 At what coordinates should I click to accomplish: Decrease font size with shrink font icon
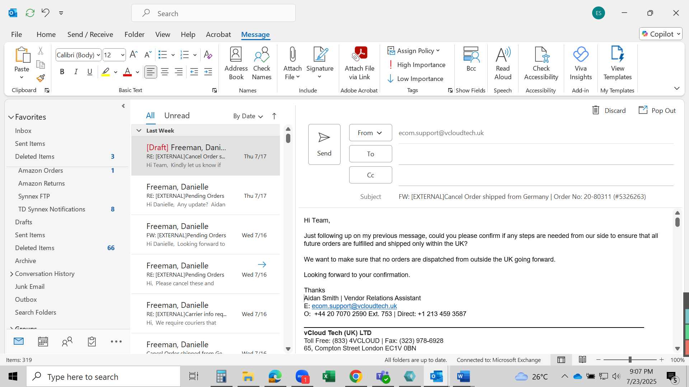point(147,54)
